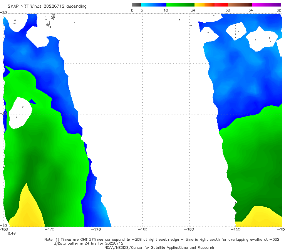Click the longitude label '-155'

(236, 229)
